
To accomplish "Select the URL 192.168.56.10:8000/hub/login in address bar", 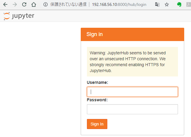I will tap(119, 4).
